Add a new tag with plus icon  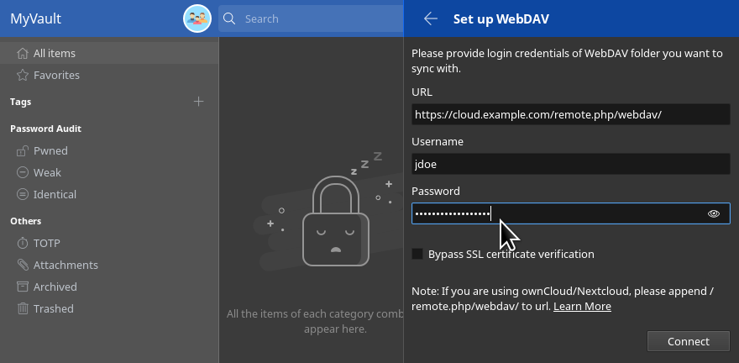click(x=199, y=102)
